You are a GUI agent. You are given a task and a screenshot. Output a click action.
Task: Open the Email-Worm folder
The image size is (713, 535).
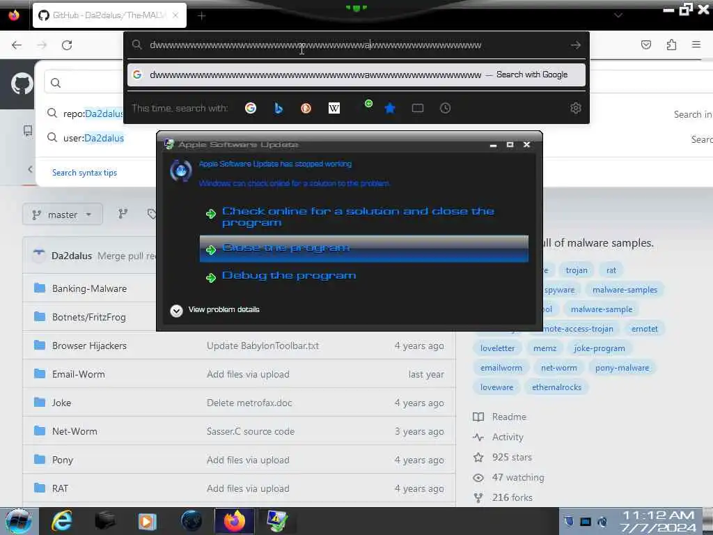click(78, 374)
